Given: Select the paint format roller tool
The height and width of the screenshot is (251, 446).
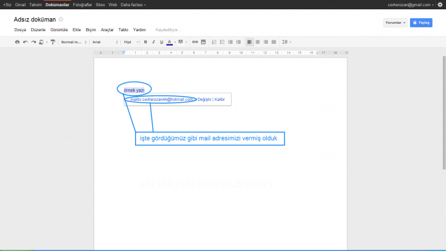Looking at the screenshot, I should coord(53,42).
